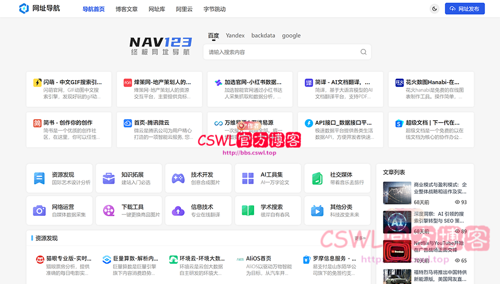Open 技术开发 gamepad category icon

178,178
